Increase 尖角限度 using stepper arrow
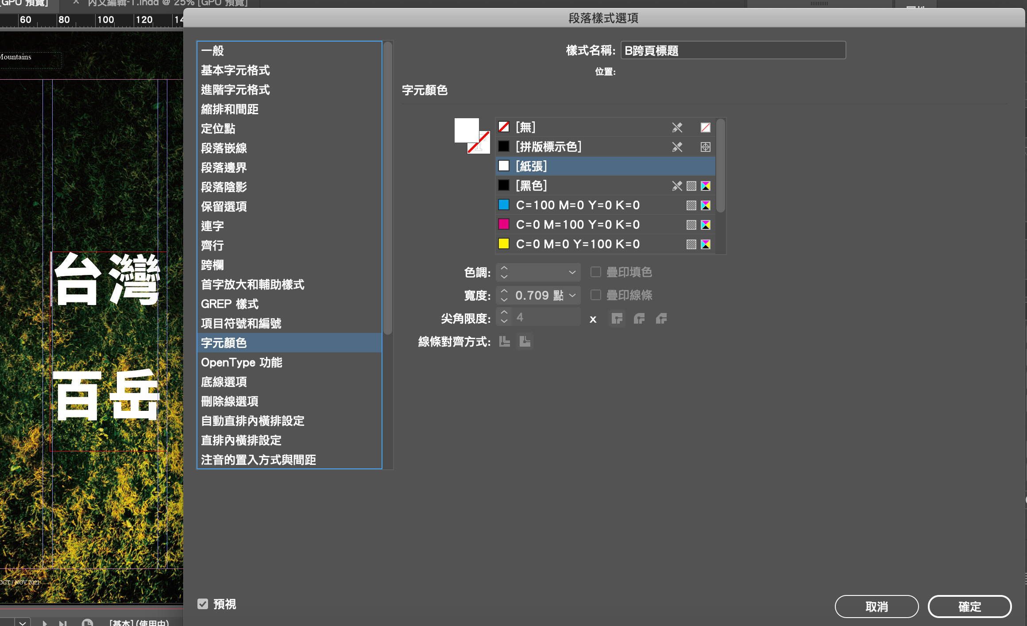This screenshot has height=626, width=1027. pyautogui.click(x=504, y=313)
